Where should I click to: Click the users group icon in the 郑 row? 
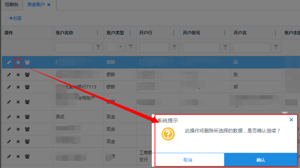coord(27,87)
